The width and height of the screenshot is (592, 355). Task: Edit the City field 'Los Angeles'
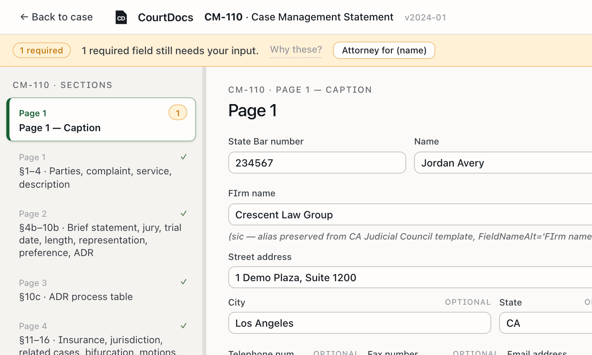360,323
